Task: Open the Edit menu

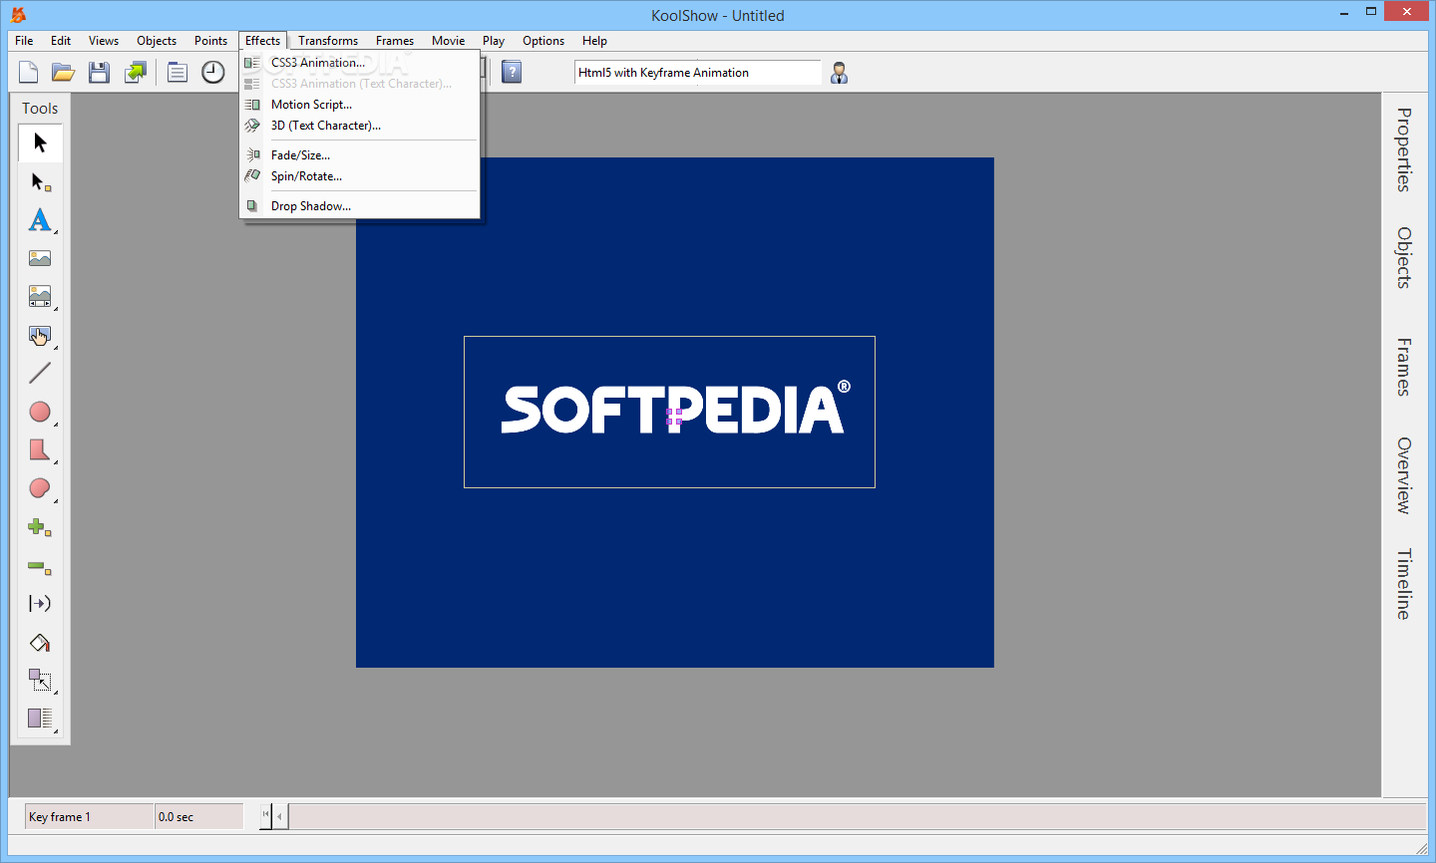Action: coord(61,41)
